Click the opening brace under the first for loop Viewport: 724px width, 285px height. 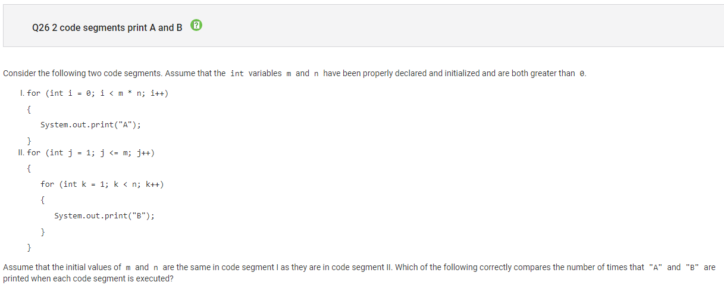[29, 109]
